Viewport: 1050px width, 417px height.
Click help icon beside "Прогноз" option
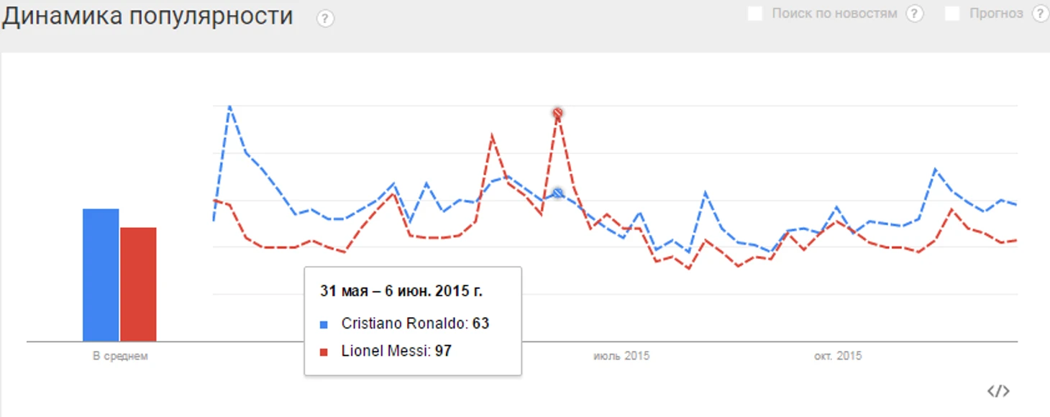[1039, 14]
